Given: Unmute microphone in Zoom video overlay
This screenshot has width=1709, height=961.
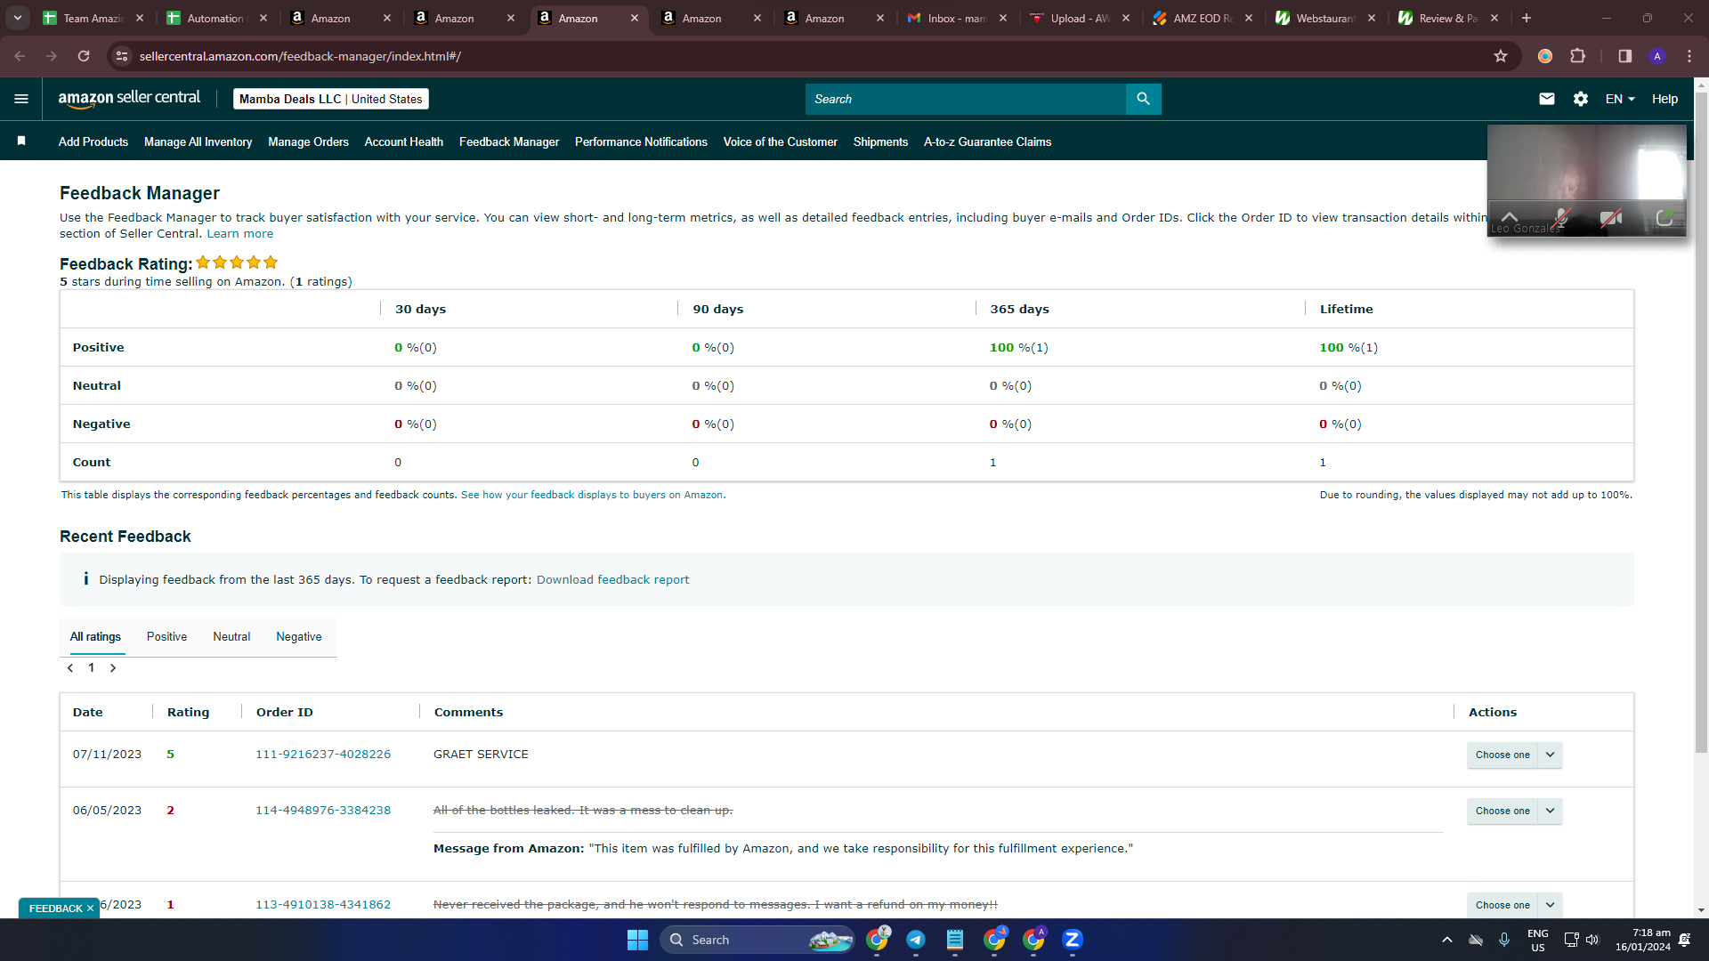Looking at the screenshot, I should coord(1561,218).
